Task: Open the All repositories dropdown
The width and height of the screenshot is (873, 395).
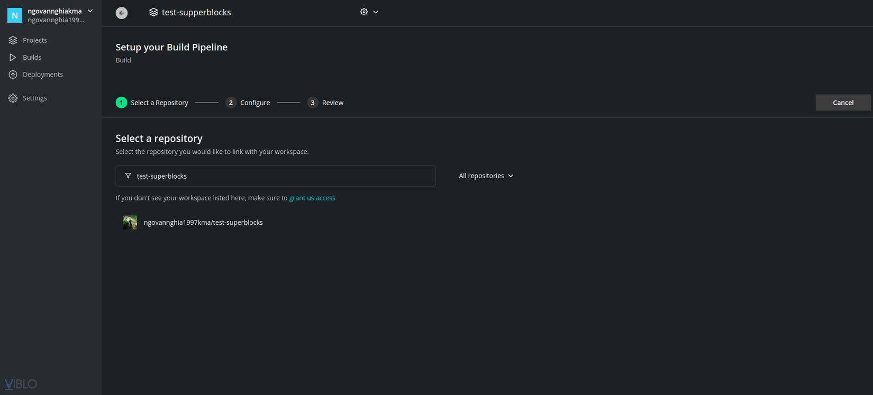Action: click(486, 176)
